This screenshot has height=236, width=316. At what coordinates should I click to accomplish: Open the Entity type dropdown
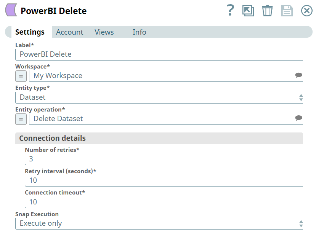(x=159, y=97)
